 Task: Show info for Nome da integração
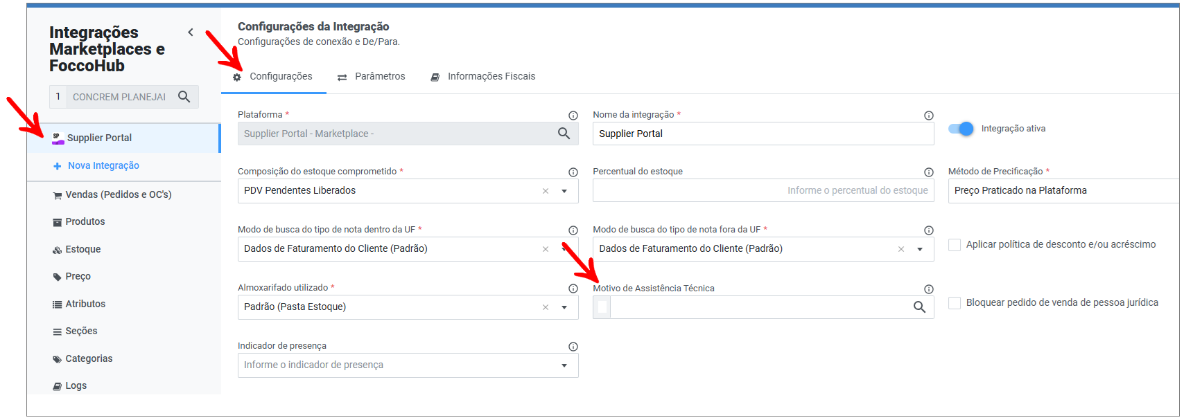[929, 116]
